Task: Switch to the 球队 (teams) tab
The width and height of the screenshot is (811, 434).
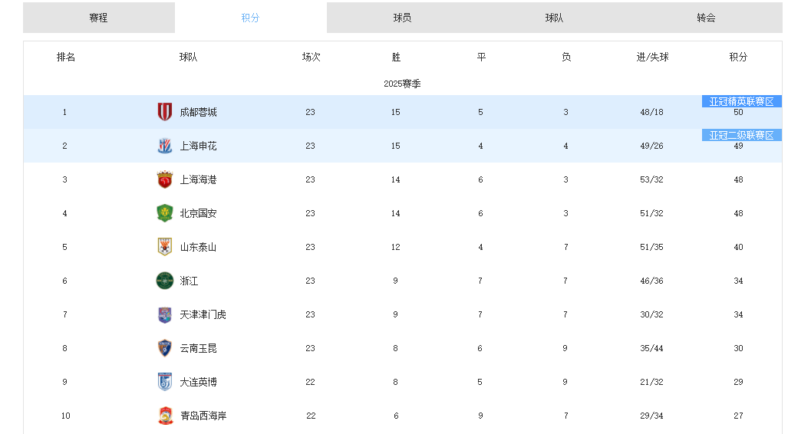Action: [x=554, y=18]
